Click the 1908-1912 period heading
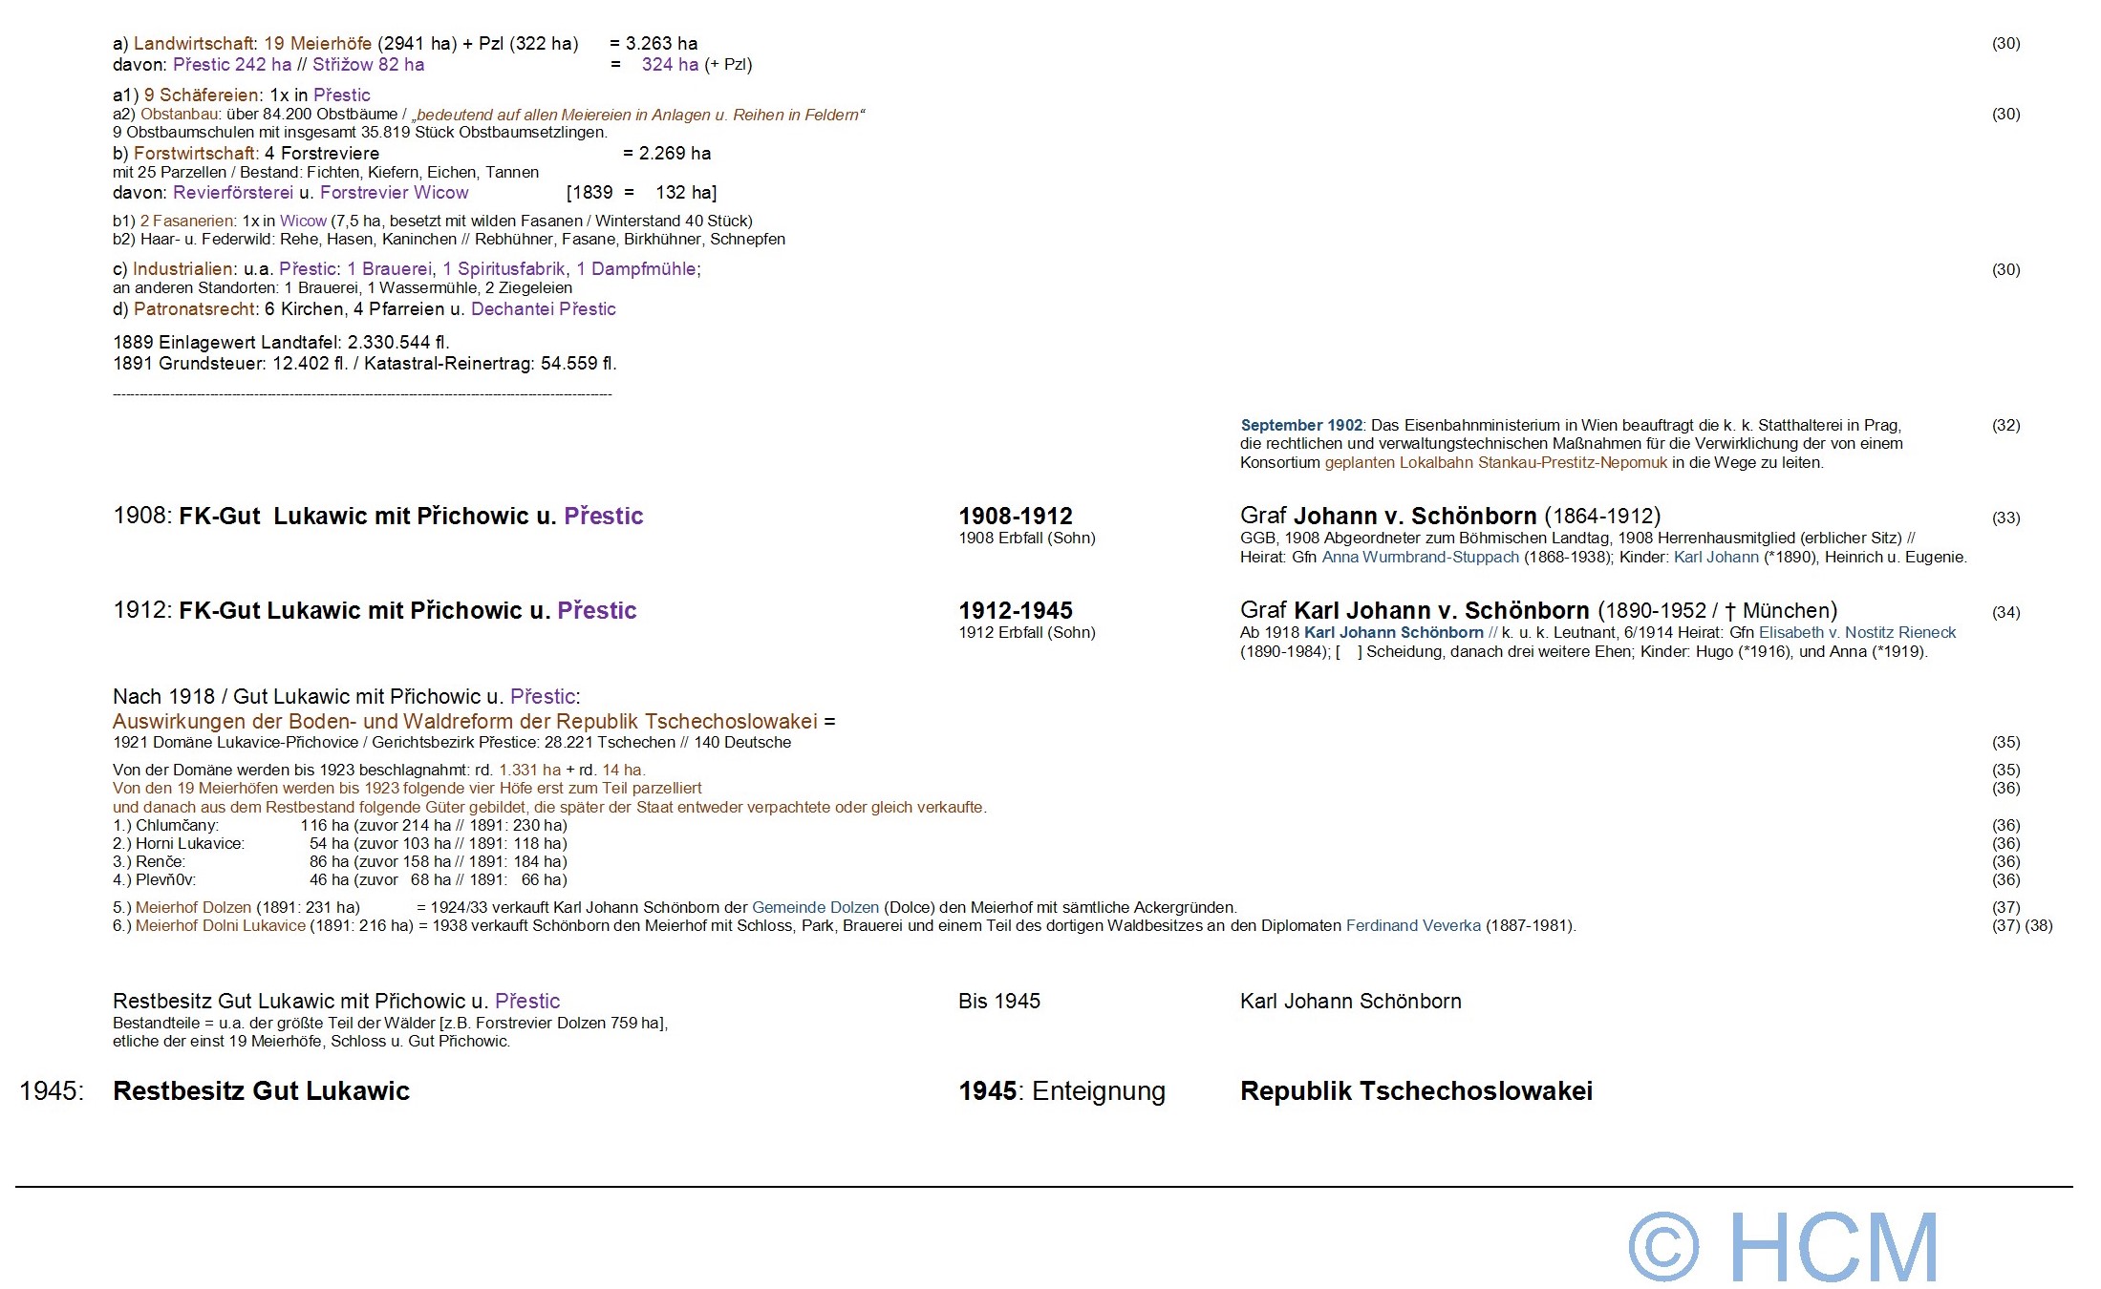The height and width of the screenshot is (1289, 2101). point(1015,516)
